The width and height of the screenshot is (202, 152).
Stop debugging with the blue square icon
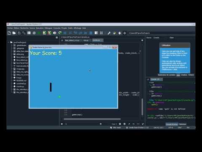tap(91, 33)
